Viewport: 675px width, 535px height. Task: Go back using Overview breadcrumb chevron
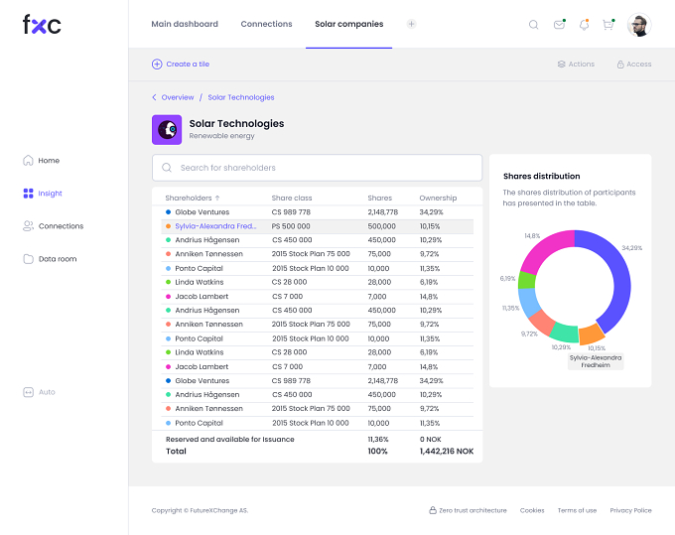coord(154,97)
